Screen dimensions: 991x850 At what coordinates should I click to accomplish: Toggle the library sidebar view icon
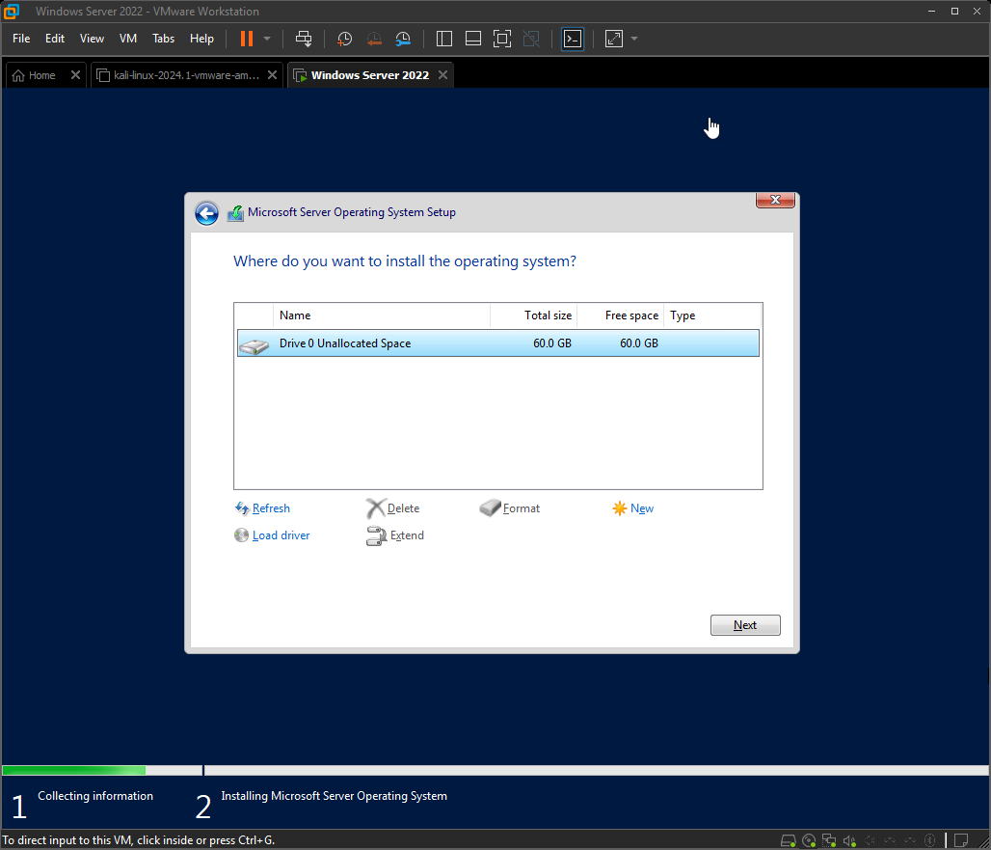pos(444,39)
